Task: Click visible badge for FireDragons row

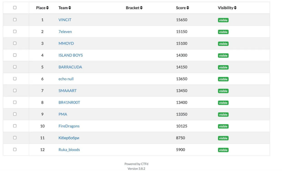Action: pos(223,126)
